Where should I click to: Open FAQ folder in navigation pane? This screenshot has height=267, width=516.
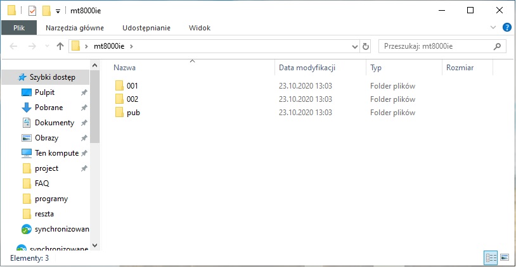[42, 183]
